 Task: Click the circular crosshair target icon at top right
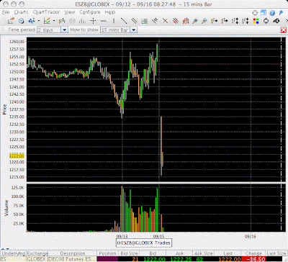(x=255, y=13)
